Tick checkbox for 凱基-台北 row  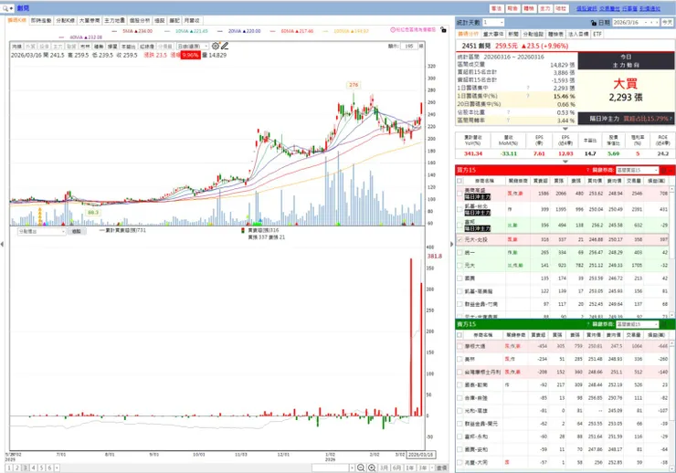(x=460, y=209)
